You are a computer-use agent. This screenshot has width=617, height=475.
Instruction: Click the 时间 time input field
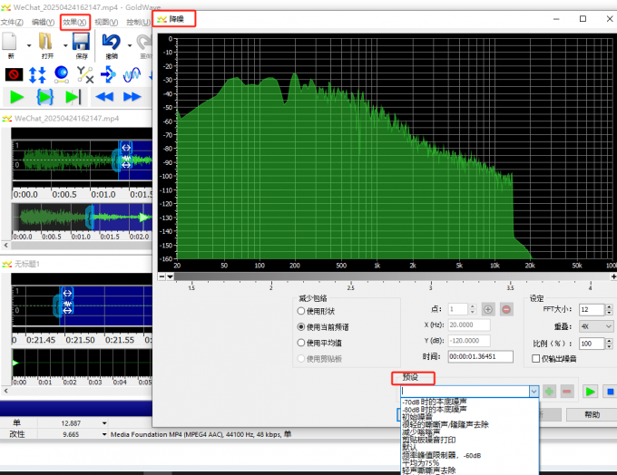point(481,356)
